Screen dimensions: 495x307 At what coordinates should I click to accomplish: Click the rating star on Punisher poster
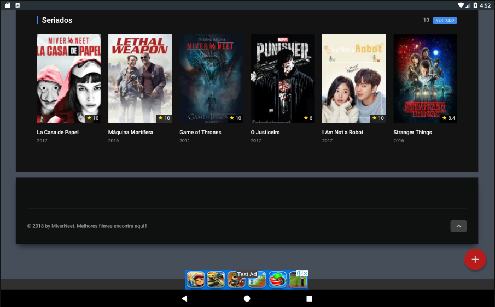click(x=306, y=118)
